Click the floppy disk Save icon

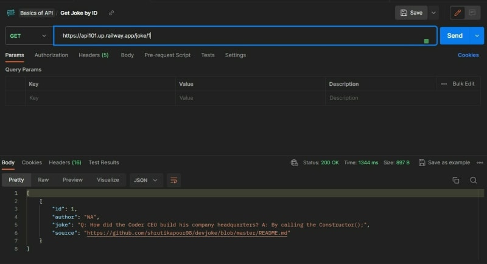click(x=404, y=13)
